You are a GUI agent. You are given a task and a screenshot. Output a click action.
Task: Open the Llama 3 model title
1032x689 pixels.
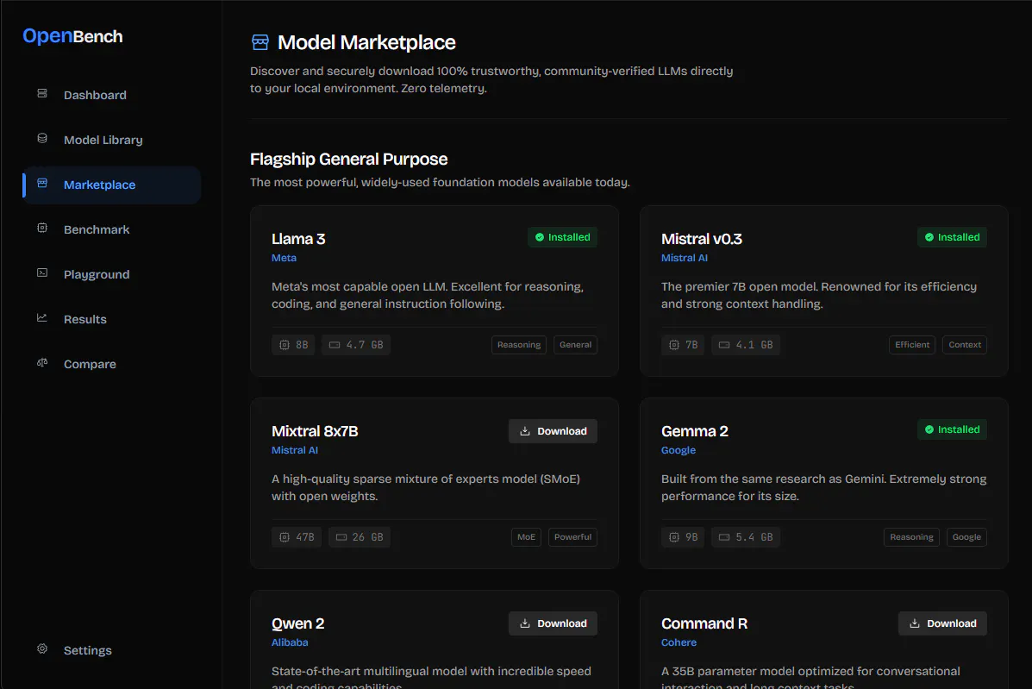point(298,239)
